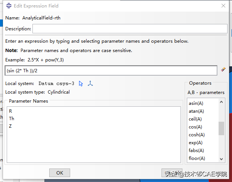
Task: Click the operators list scroll down arrow
Action: pos(221,159)
